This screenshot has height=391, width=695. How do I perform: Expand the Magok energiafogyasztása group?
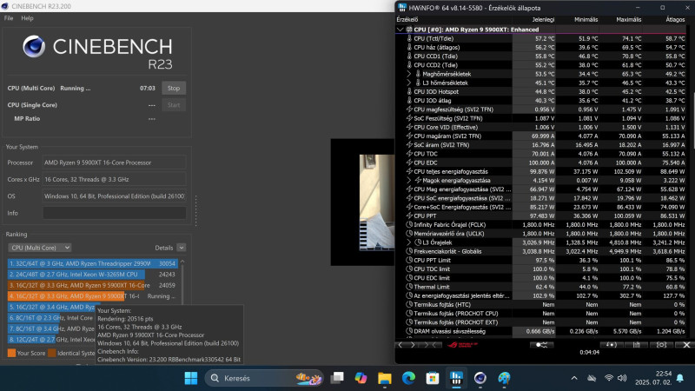click(x=409, y=181)
